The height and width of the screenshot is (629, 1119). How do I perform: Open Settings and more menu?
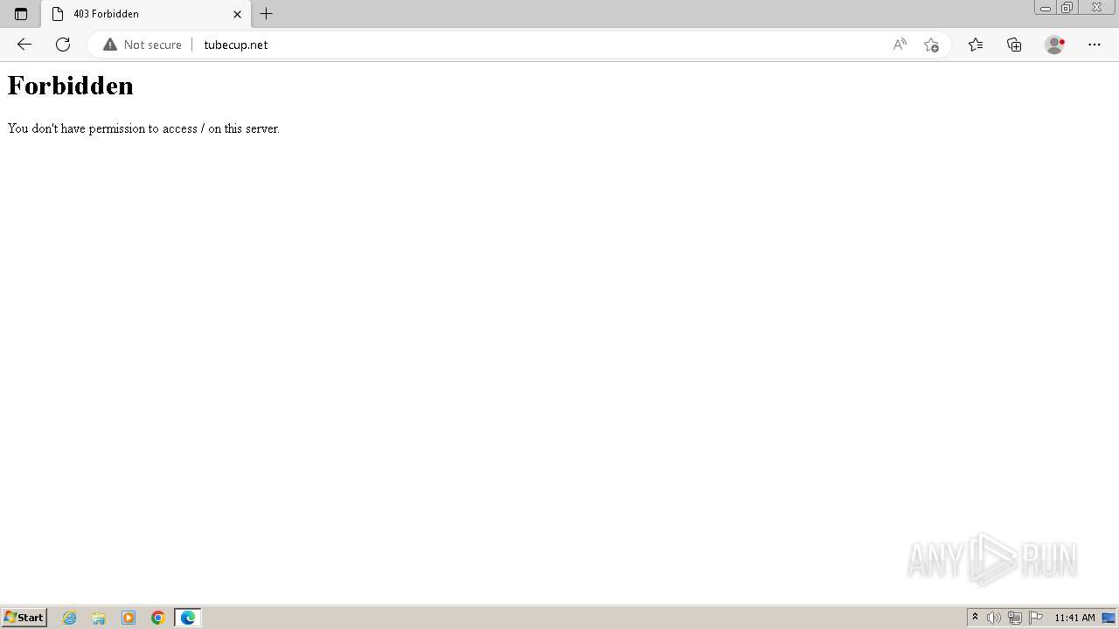pyautogui.click(x=1095, y=45)
